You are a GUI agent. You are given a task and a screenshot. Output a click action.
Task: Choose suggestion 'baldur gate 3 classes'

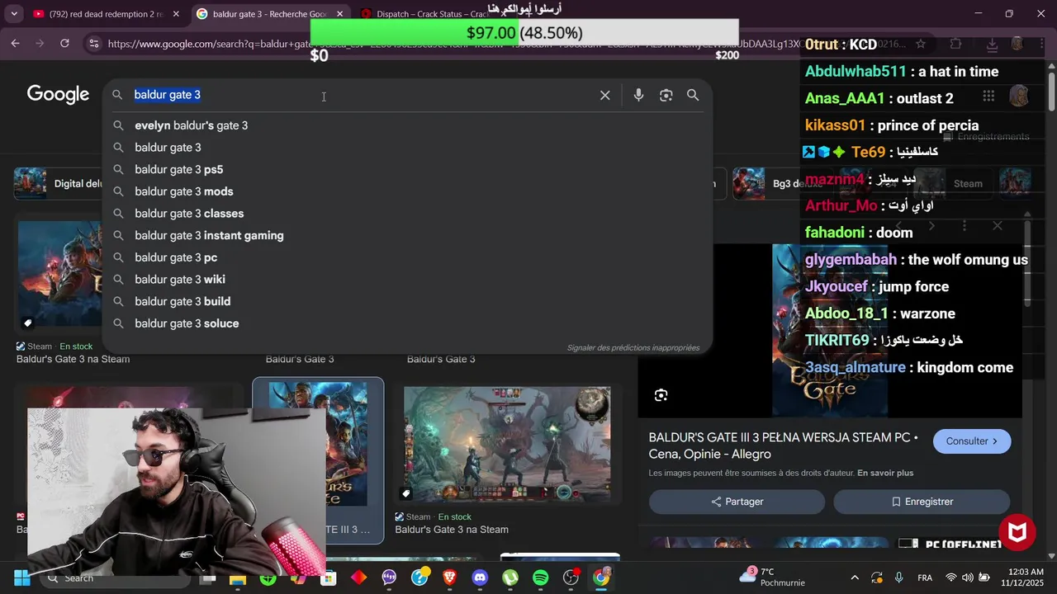coord(407,214)
